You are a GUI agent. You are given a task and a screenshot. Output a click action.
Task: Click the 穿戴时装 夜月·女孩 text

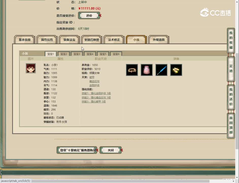tap(62, 122)
